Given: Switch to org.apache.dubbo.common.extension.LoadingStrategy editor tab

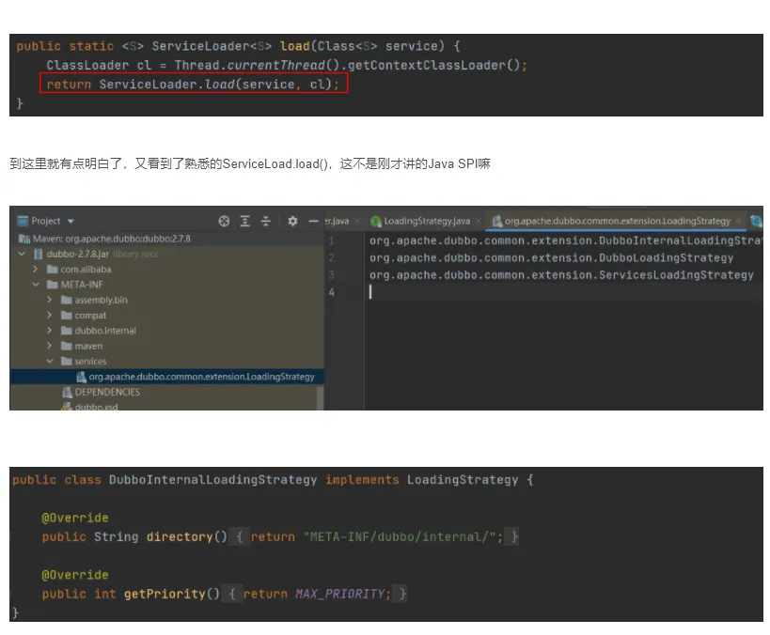Looking at the screenshot, I should (x=618, y=222).
